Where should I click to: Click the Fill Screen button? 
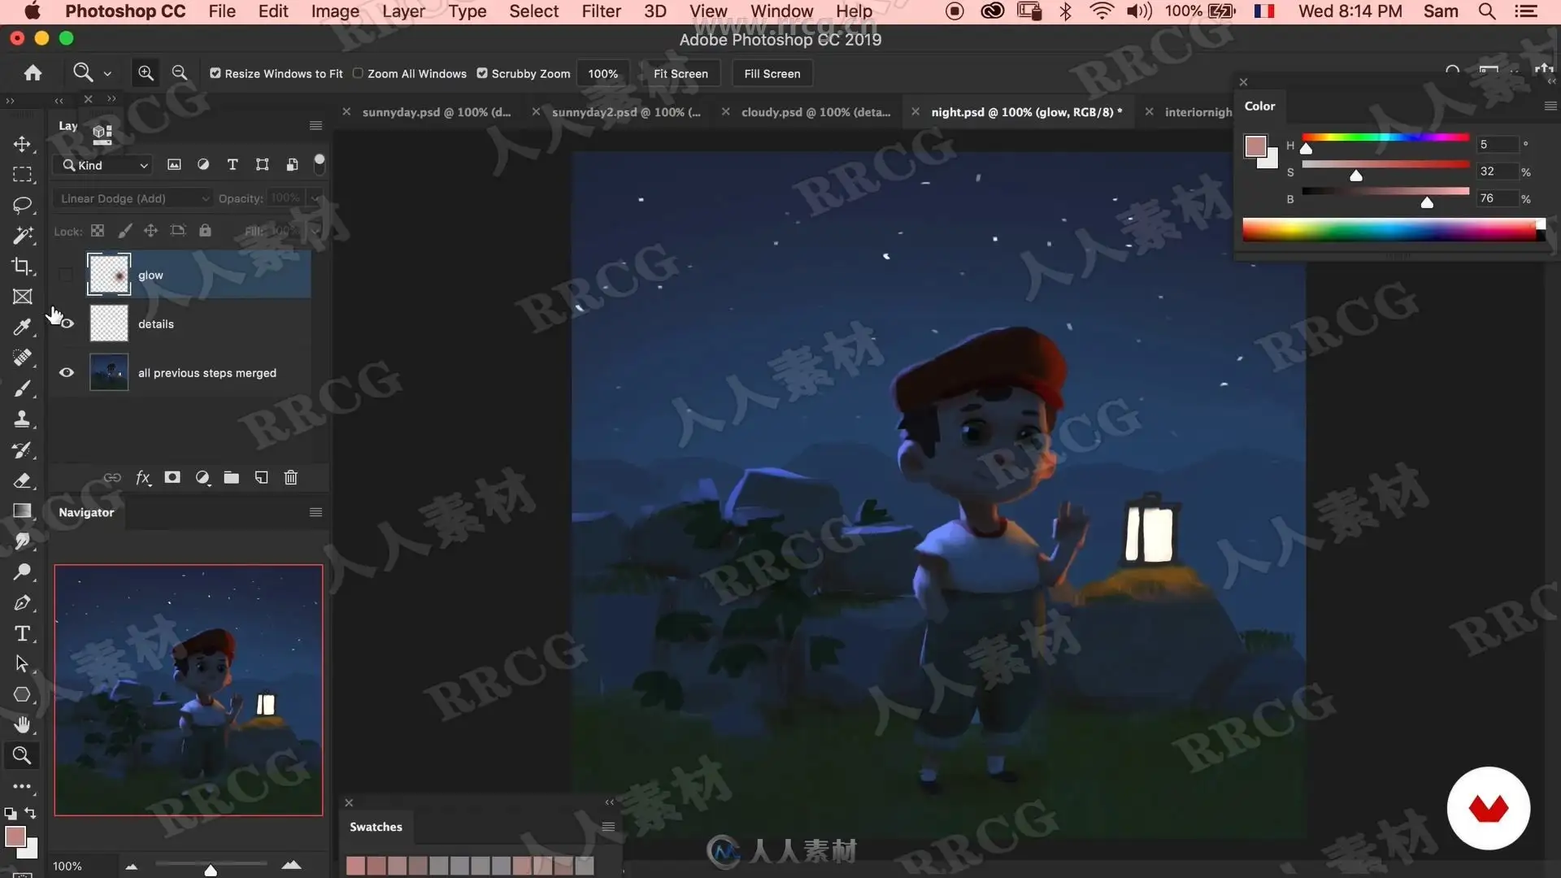(772, 73)
